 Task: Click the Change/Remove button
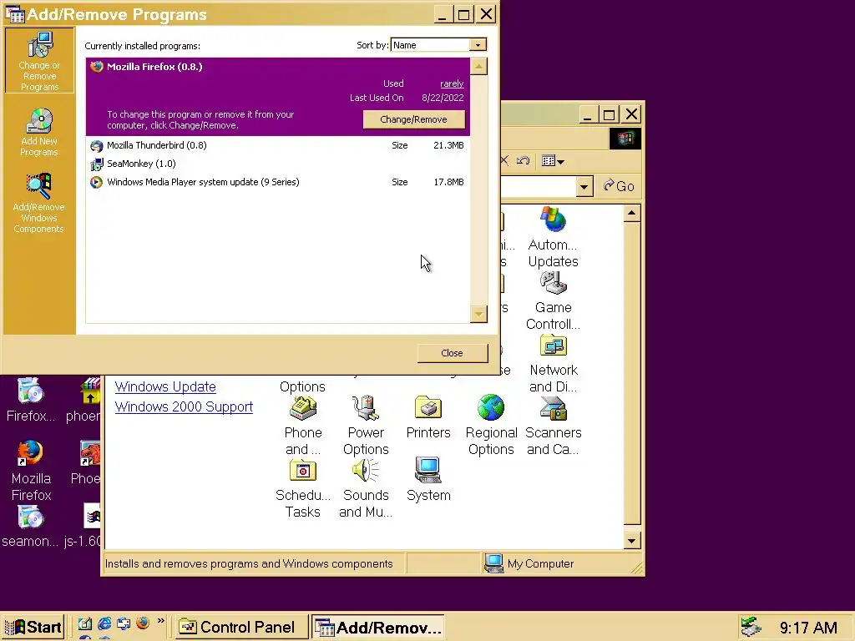[x=414, y=119]
